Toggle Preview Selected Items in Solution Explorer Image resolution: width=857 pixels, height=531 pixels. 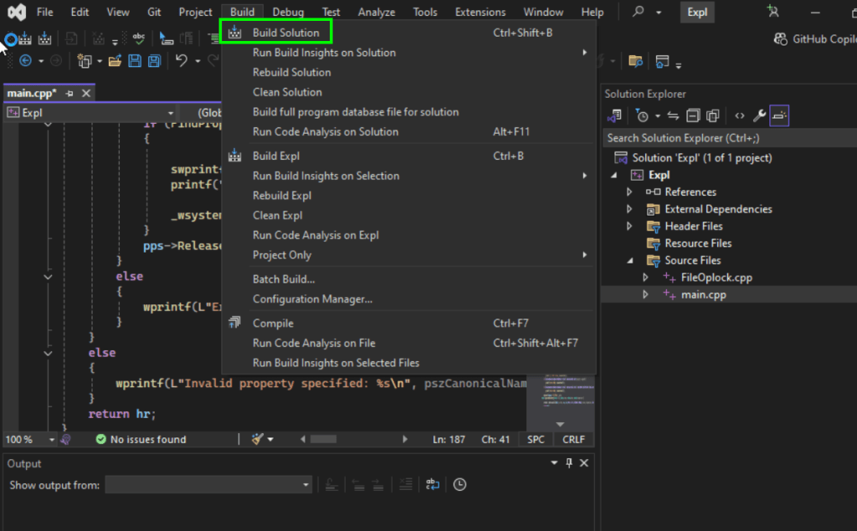779,115
